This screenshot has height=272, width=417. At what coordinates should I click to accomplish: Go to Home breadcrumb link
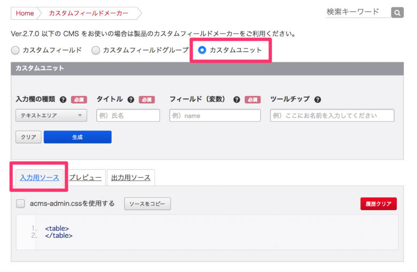[x=25, y=13]
